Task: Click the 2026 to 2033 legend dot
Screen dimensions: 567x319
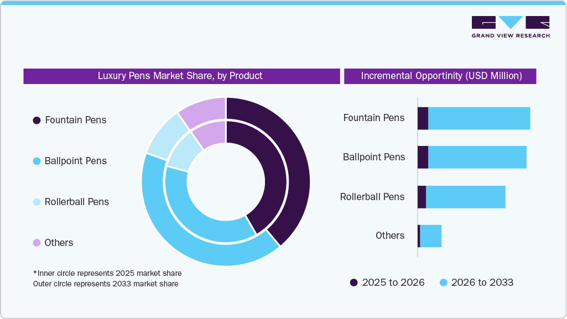Action: pyautogui.click(x=443, y=283)
